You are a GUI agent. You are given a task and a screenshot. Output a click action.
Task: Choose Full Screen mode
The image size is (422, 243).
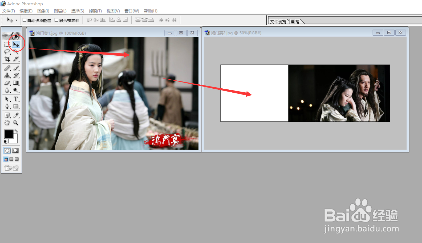click(x=17, y=159)
